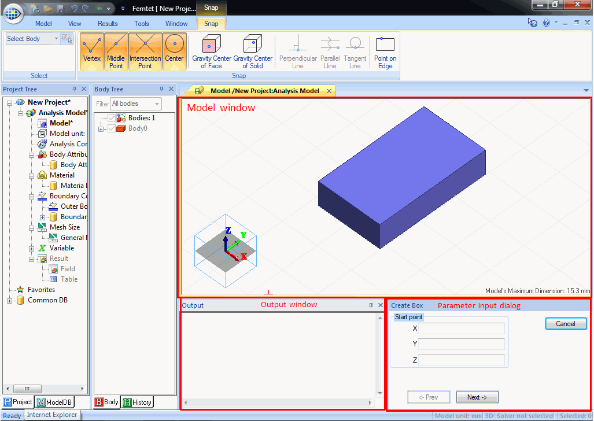The image size is (594, 421).
Task: Open the Results ribbon tab
Action: 108,24
